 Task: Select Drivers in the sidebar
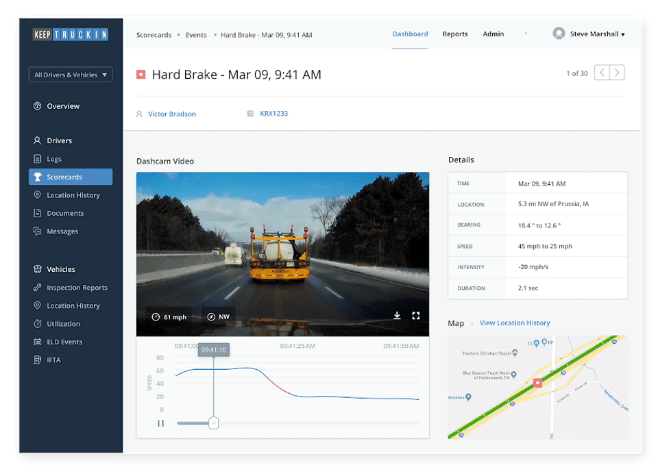pos(59,140)
